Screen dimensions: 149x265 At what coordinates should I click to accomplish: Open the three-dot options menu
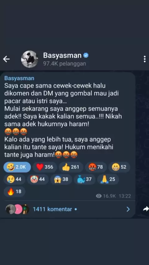(x=145, y=59)
